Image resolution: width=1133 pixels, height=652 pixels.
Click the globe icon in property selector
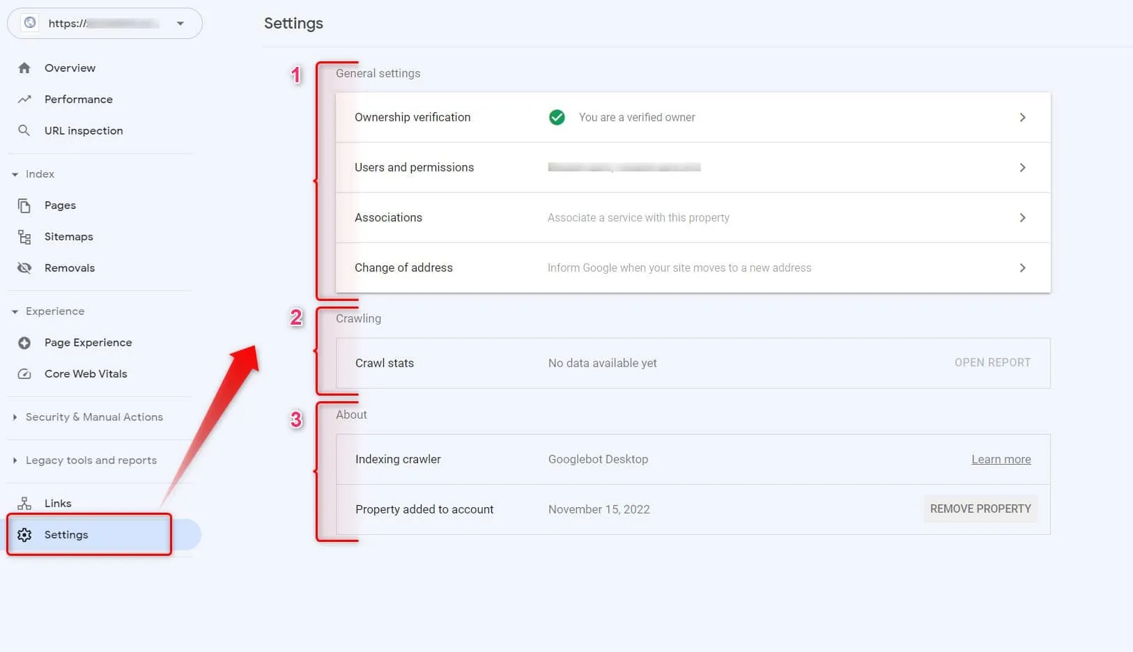pos(30,23)
